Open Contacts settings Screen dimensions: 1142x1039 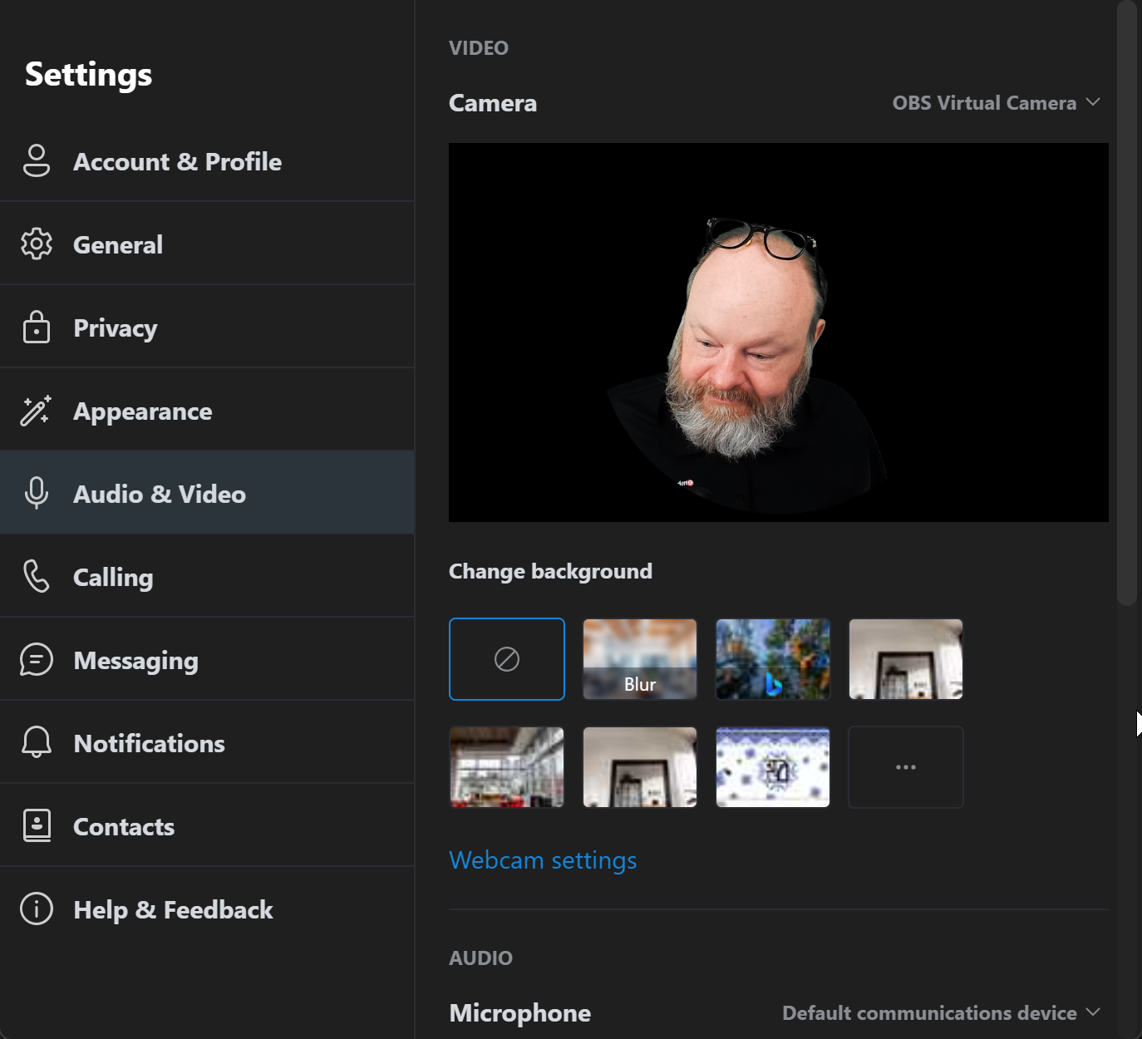coord(207,825)
